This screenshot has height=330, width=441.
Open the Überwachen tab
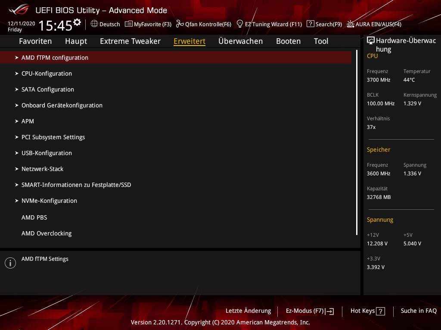tap(240, 41)
